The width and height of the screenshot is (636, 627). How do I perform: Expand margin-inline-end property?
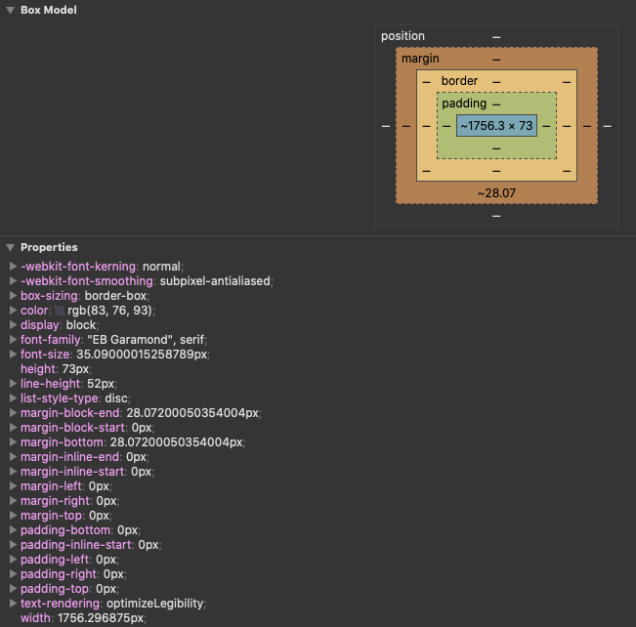13,457
